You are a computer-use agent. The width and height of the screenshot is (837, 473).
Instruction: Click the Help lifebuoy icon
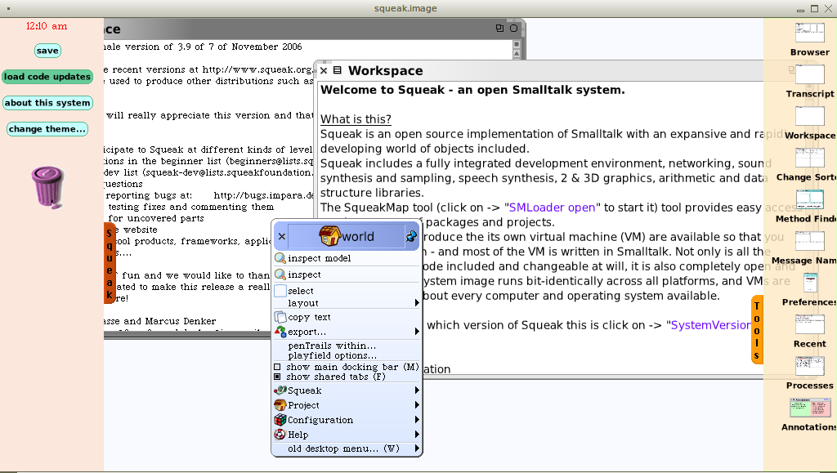[280, 435]
